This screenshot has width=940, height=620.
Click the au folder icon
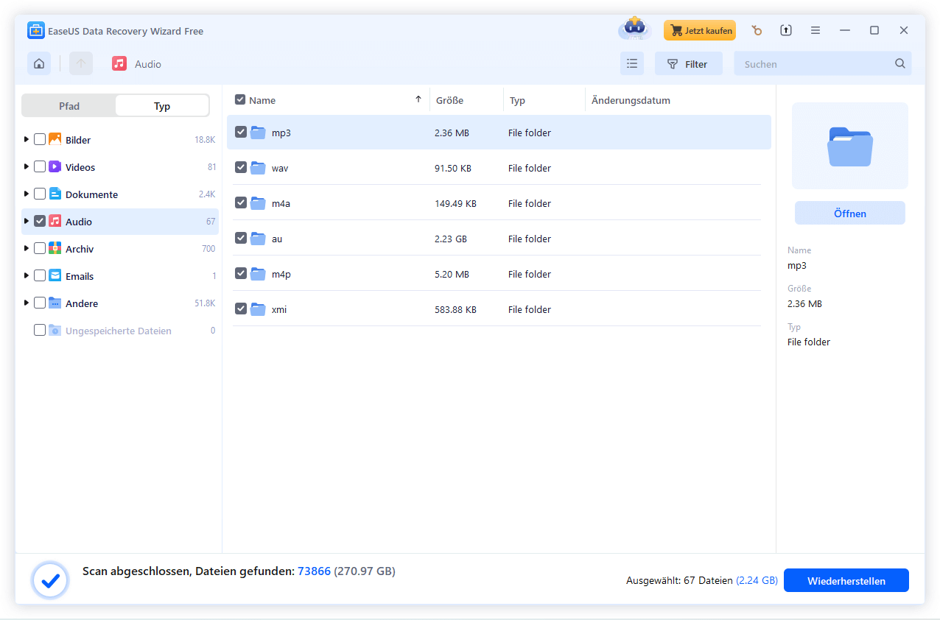(x=258, y=239)
